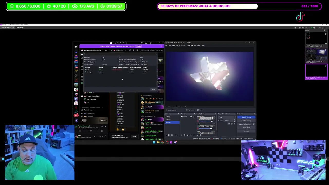The width and height of the screenshot is (329, 185).
Task: Open source properties gear icon
Action: (x=188, y=135)
